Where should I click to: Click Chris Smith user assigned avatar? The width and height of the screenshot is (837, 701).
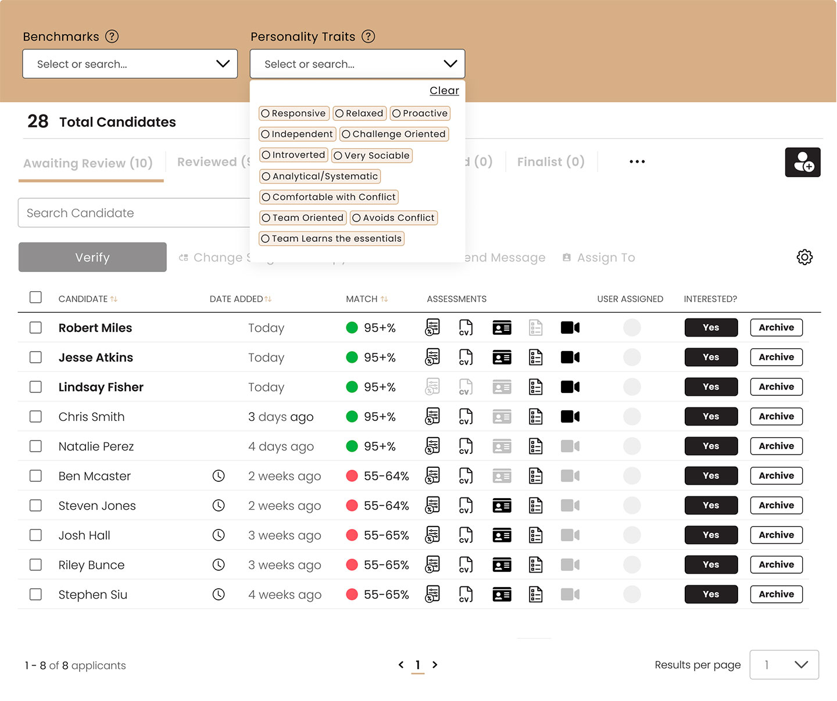coord(632,416)
